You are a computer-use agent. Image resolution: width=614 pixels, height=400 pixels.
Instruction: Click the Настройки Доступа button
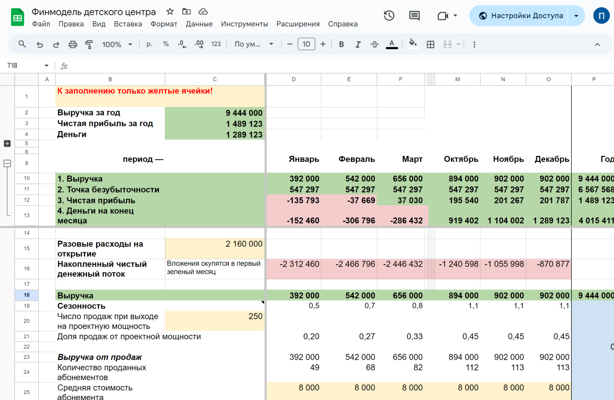pyautogui.click(x=521, y=16)
